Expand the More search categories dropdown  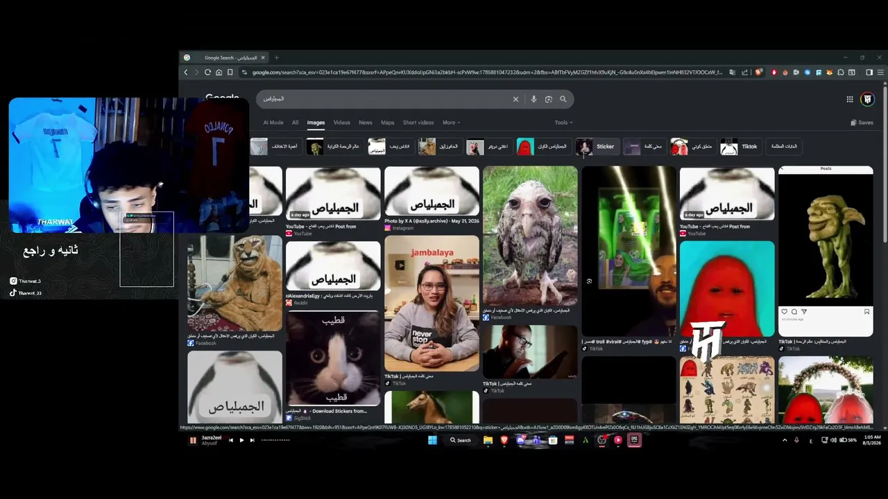pyautogui.click(x=451, y=123)
